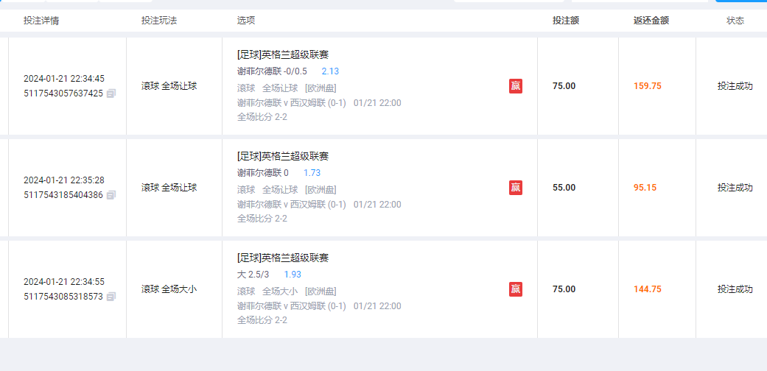Click the blue odds value 1.93
767x371 pixels.
coord(293,275)
